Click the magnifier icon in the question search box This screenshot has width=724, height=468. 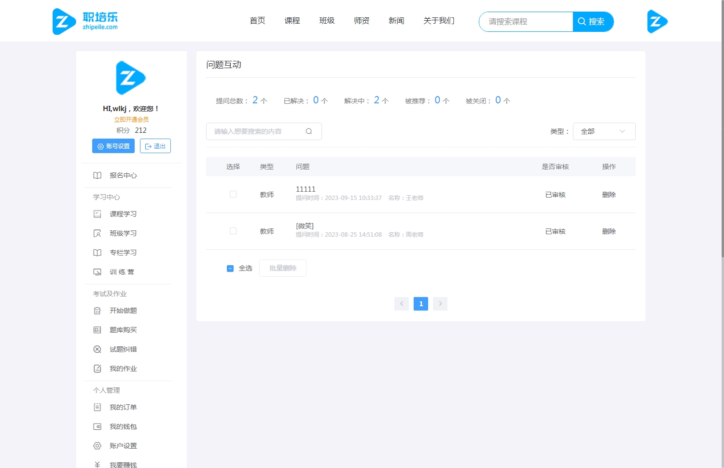tap(309, 131)
